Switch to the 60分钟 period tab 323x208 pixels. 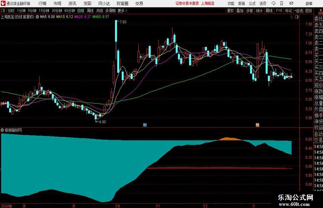point(69,11)
